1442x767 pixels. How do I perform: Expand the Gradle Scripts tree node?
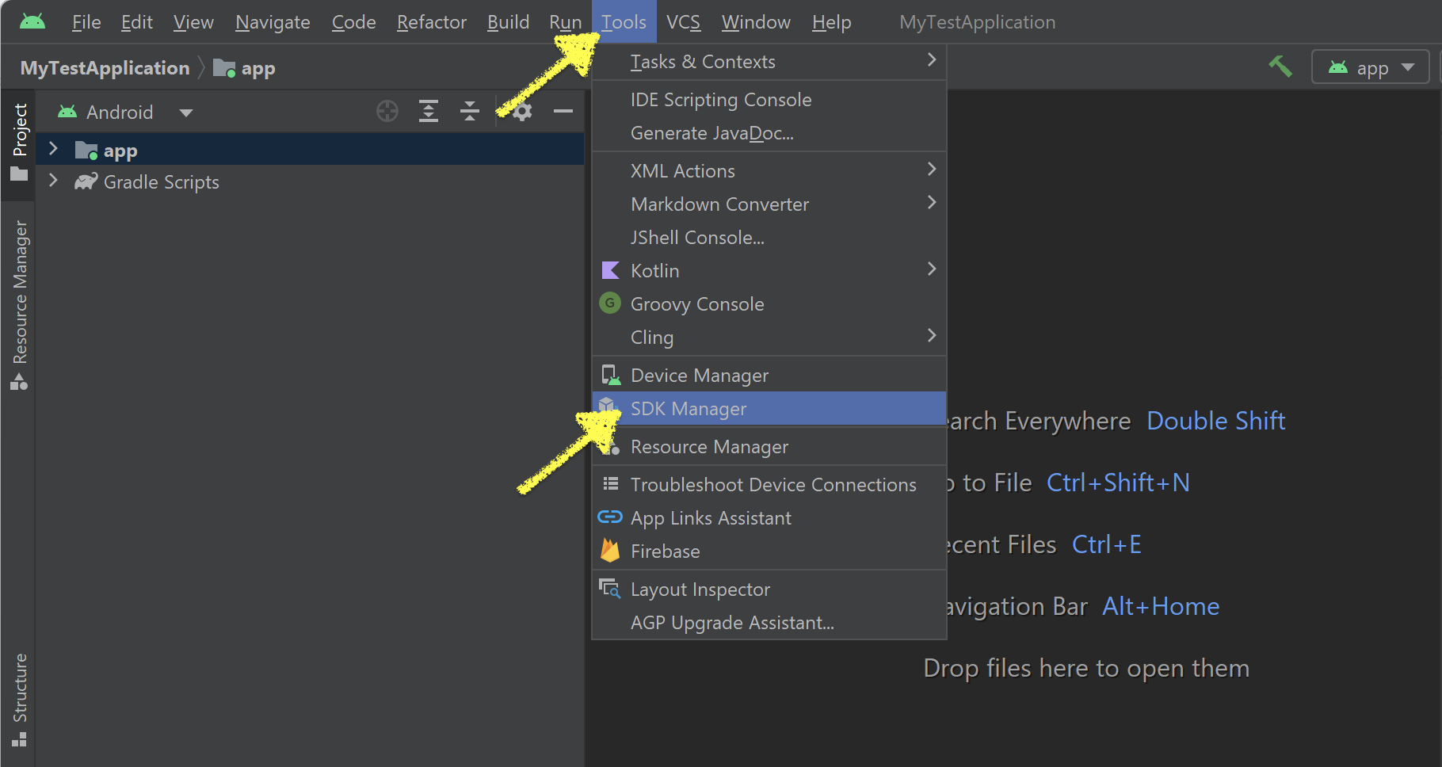coord(53,181)
